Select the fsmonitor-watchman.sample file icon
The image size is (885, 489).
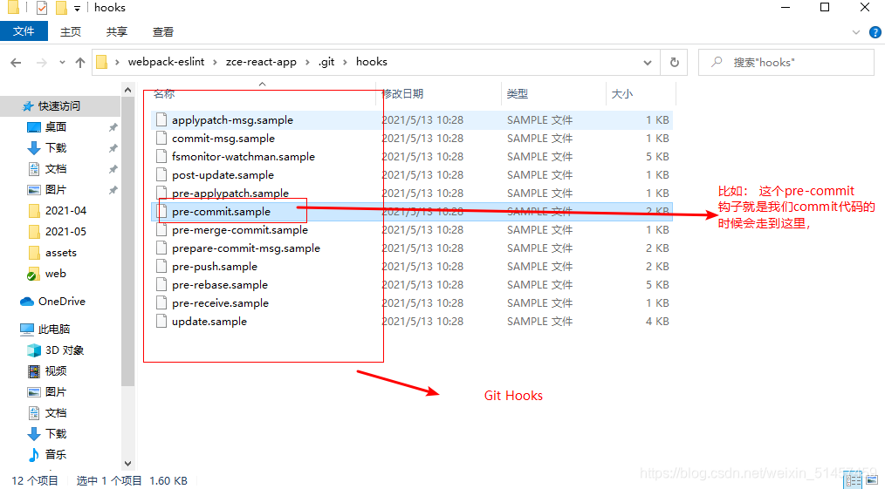161,156
